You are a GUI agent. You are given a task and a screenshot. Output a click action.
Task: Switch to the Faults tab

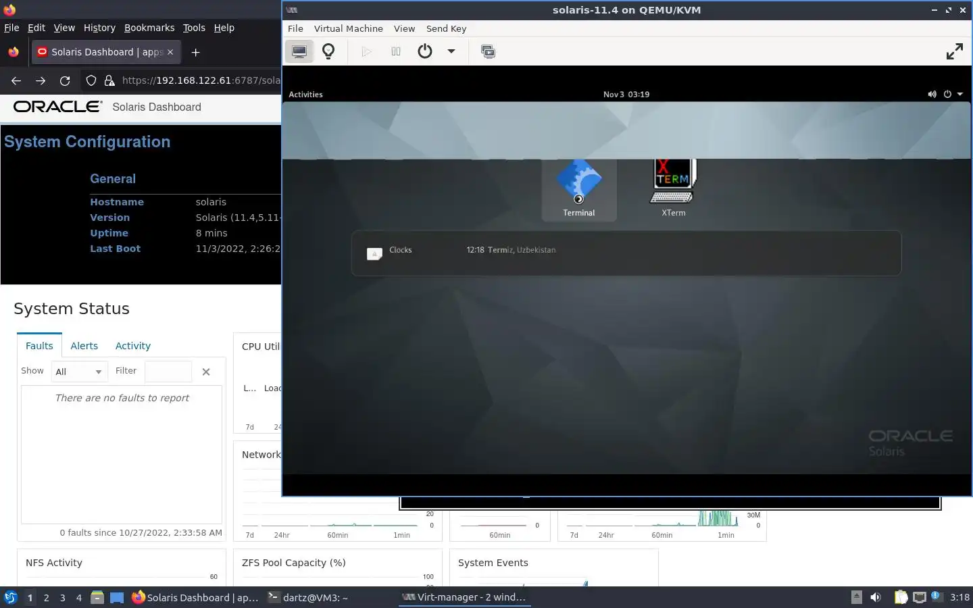(39, 345)
